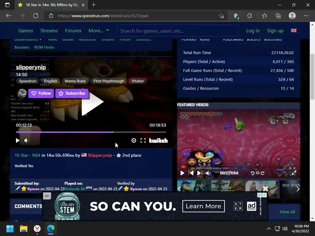The image size is (315, 236).
Task: View site information lock icon
Action: (x=51, y=16)
